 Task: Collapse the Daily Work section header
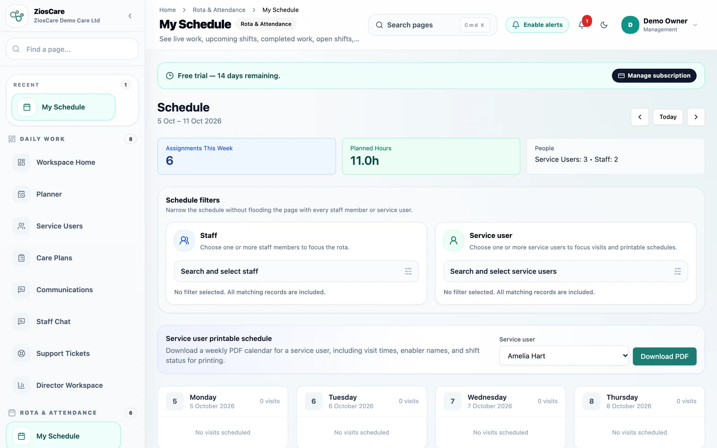pos(73,139)
